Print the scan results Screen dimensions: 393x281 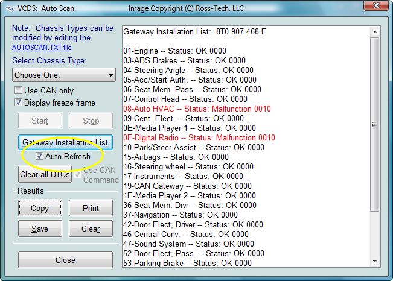(x=91, y=208)
